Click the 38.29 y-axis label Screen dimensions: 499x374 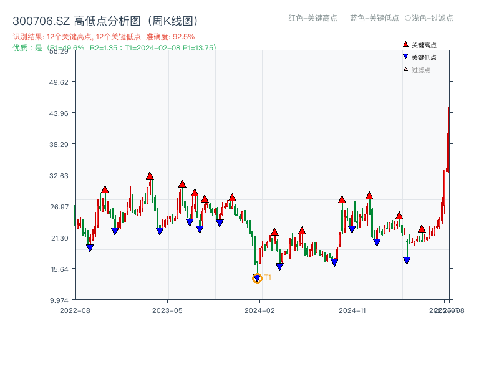(59, 145)
